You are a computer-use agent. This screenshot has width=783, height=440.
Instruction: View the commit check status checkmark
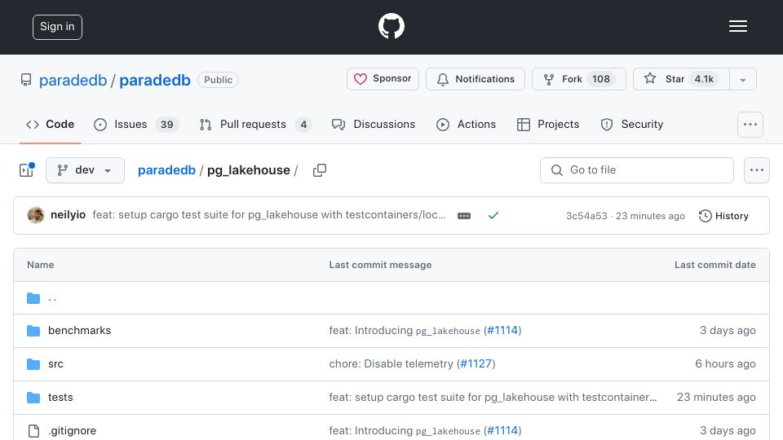[493, 215]
